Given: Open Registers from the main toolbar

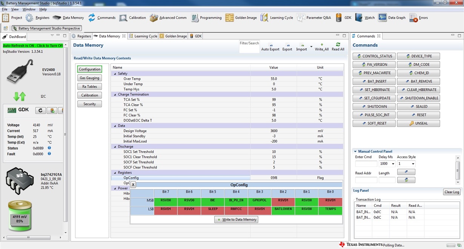Looking at the screenshot, I should [x=37, y=18].
